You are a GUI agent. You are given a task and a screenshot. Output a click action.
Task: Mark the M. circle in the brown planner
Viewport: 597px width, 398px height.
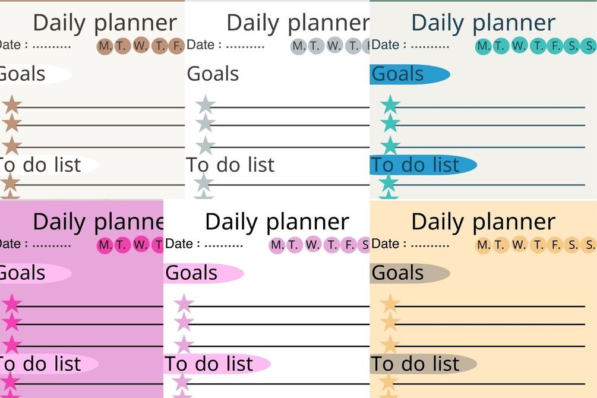[105, 46]
